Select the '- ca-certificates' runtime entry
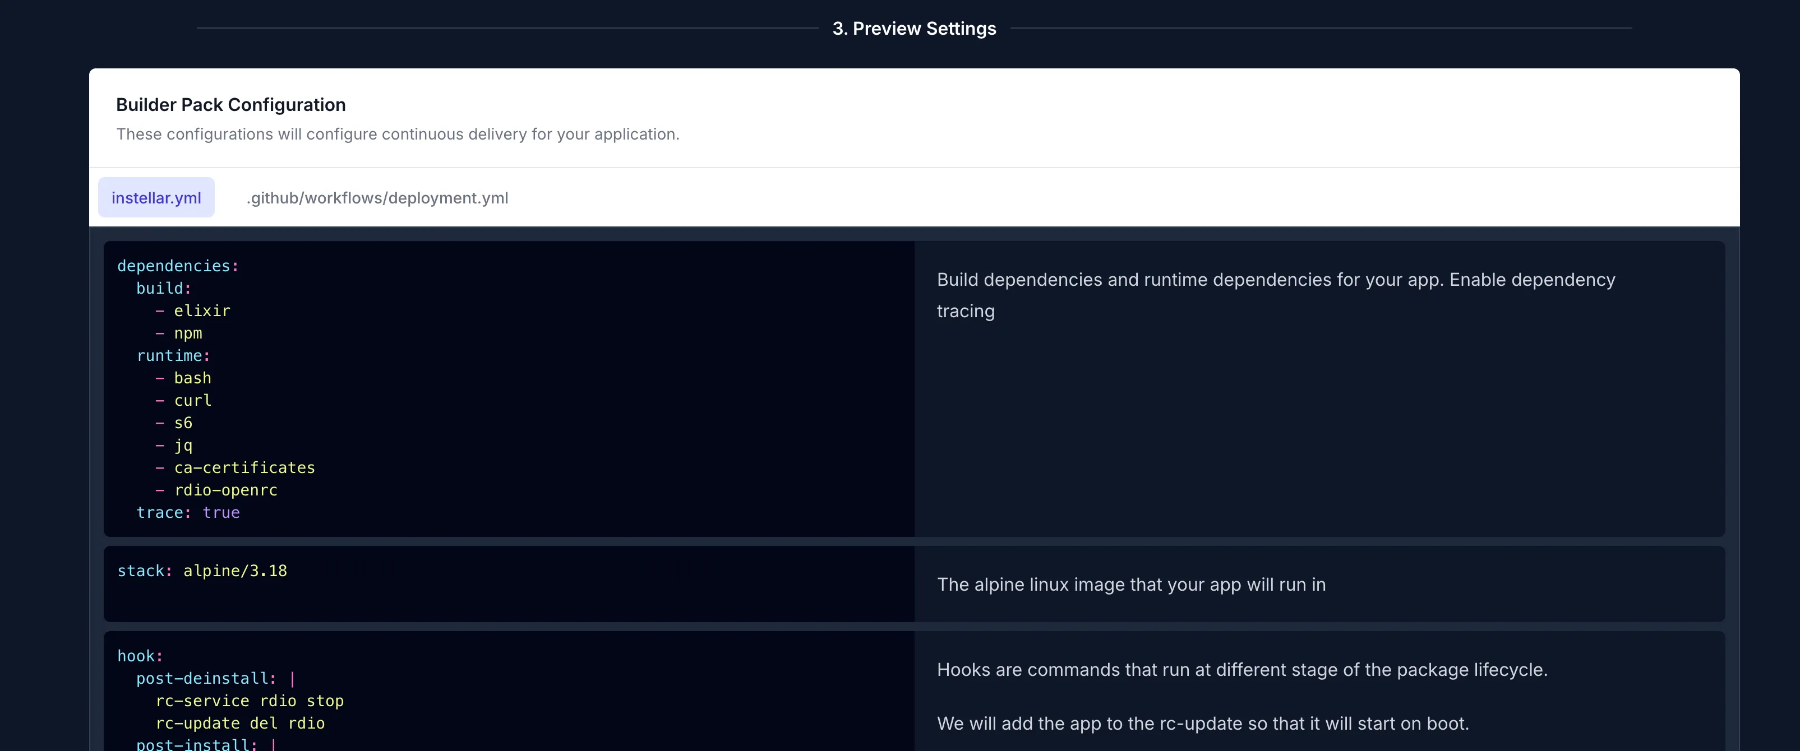1800x751 pixels. click(235, 467)
